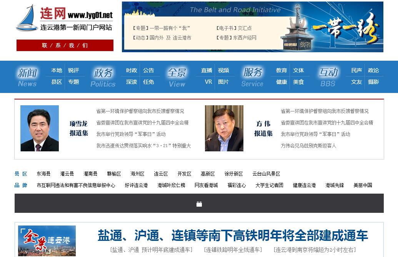
Task: Open 方伟会见乌兹别克斯坦客人 article
Action: click(x=308, y=146)
